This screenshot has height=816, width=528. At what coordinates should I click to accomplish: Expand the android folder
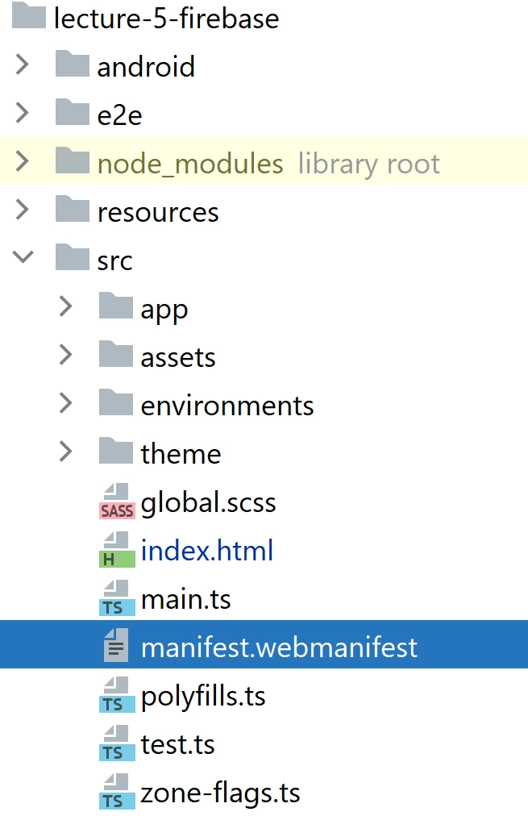[22, 66]
